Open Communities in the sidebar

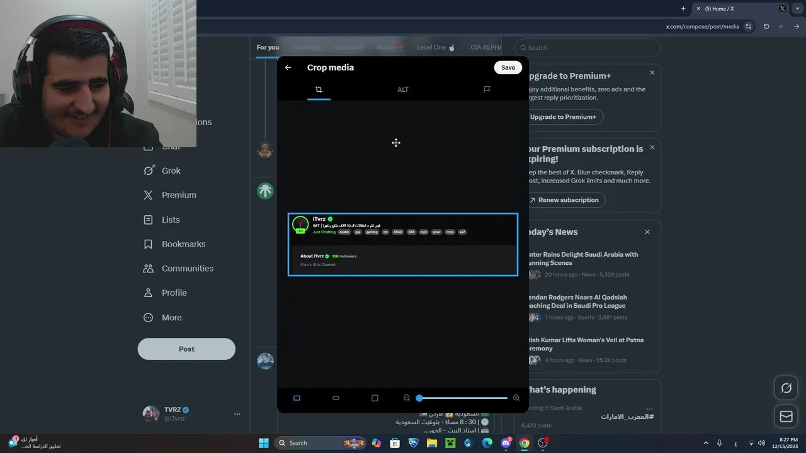click(179, 268)
